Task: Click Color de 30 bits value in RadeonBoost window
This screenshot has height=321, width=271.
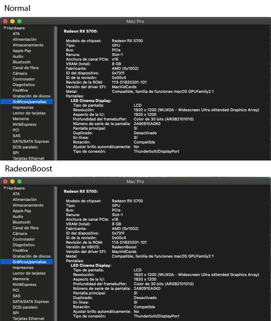Action: 164,284
